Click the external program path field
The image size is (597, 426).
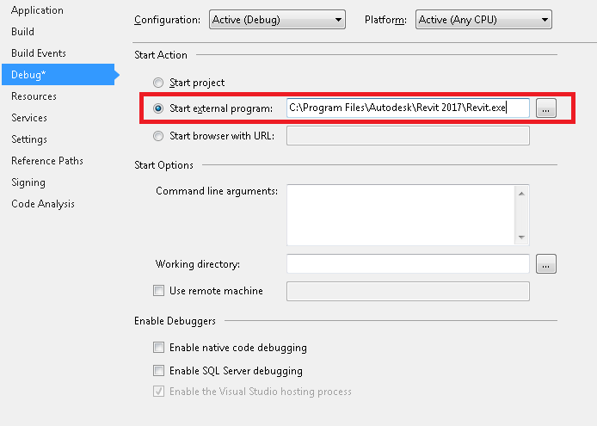[407, 108]
